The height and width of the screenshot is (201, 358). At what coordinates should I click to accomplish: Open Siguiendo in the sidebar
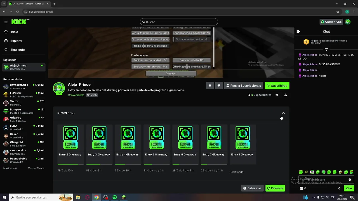tap(17, 50)
